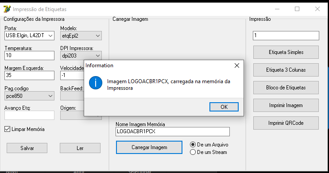This screenshot has height=173, width=329.
Task: Open the DPI Impressora dropdown dpi203
Action: point(81,56)
